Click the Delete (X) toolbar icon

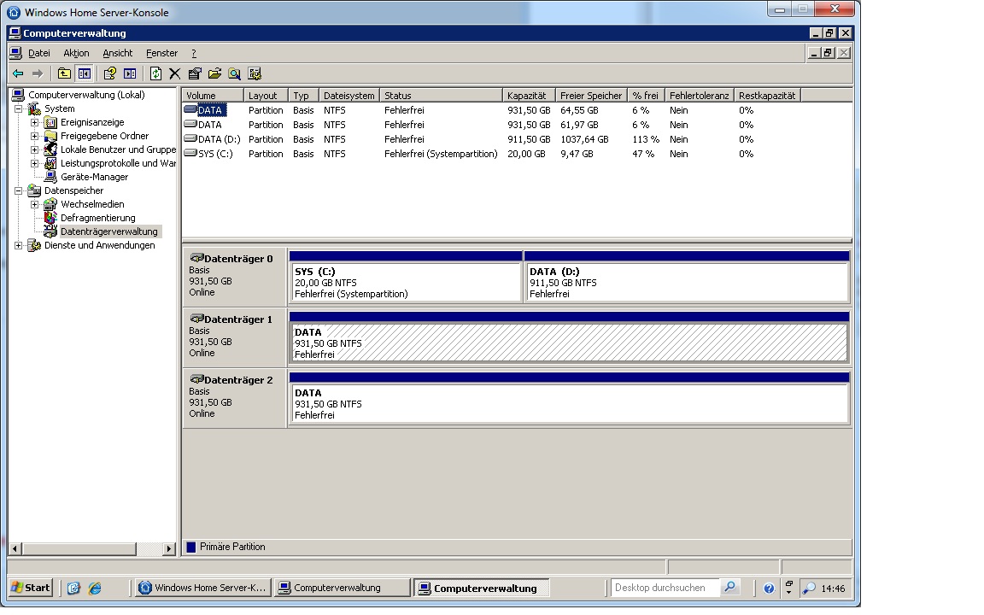click(175, 74)
